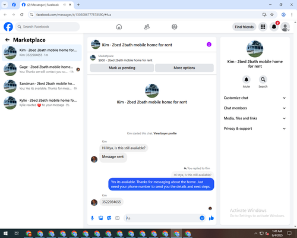297x238 pixels.
Task: Open the Friends icon in top navigation
Action: click(x=147, y=27)
